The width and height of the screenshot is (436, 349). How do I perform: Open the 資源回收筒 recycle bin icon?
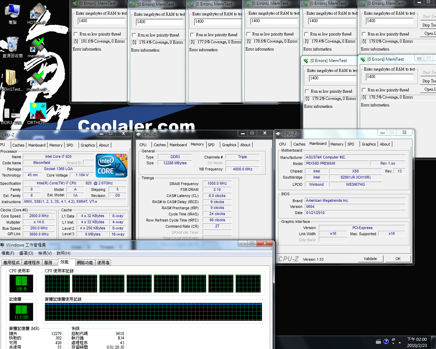pyautogui.click(x=12, y=47)
